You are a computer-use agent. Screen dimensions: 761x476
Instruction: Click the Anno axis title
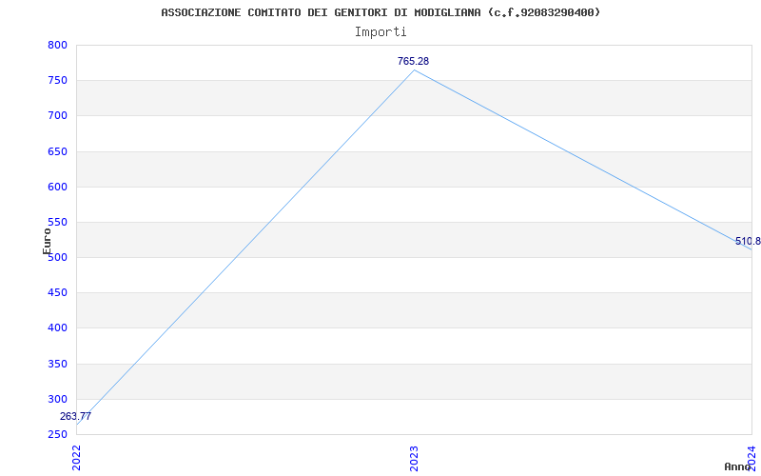(x=738, y=466)
